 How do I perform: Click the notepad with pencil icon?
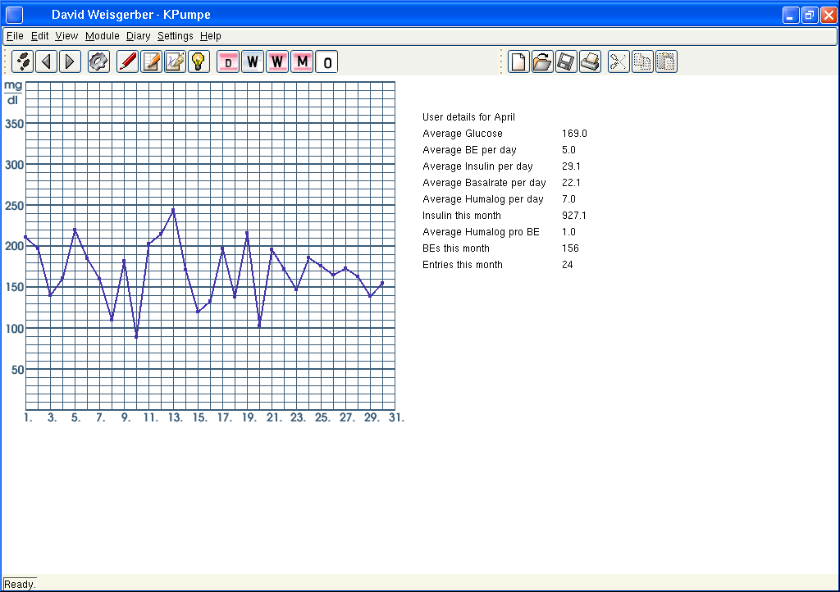point(151,61)
